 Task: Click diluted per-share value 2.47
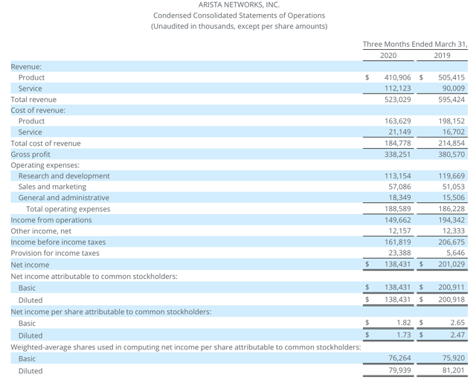click(457, 335)
